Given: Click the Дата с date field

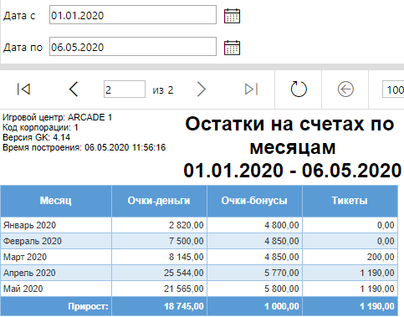Looking at the screenshot, I should pos(133,15).
